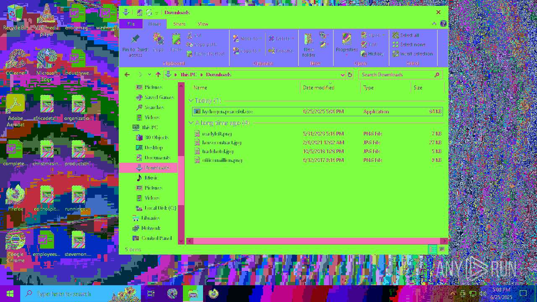Collapse the Today group
537x302 pixels.
(191, 101)
